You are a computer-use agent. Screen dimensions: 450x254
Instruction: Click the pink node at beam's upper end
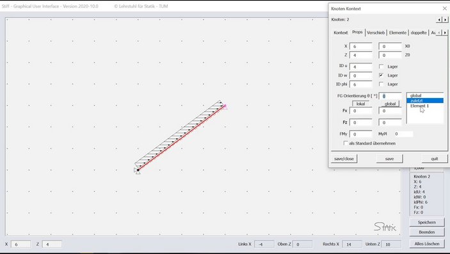tap(225, 106)
